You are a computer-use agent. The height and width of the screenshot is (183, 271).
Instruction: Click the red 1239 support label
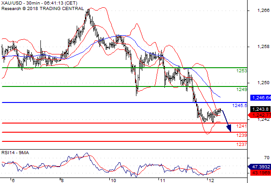242,135
